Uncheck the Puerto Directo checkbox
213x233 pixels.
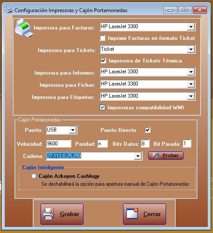[x=147, y=130]
